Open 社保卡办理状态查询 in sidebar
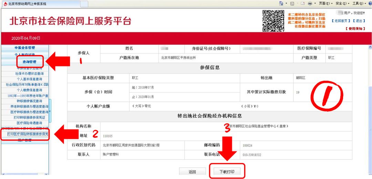 [29, 74]
